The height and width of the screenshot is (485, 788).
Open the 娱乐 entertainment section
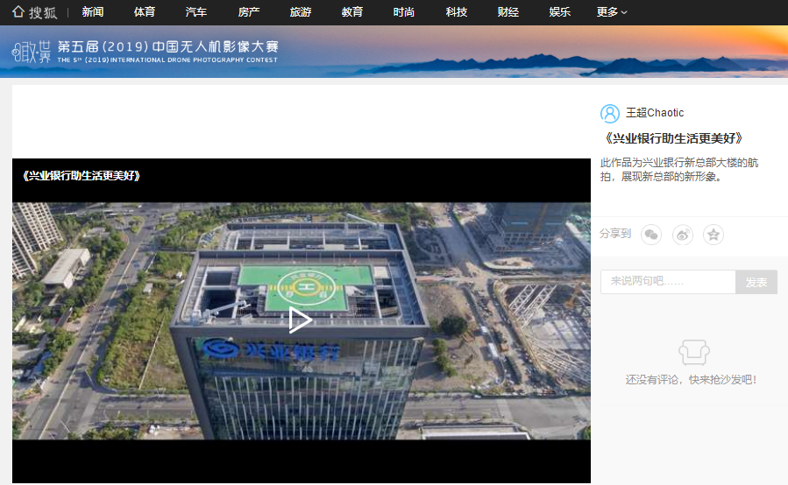click(x=560, y=12)
